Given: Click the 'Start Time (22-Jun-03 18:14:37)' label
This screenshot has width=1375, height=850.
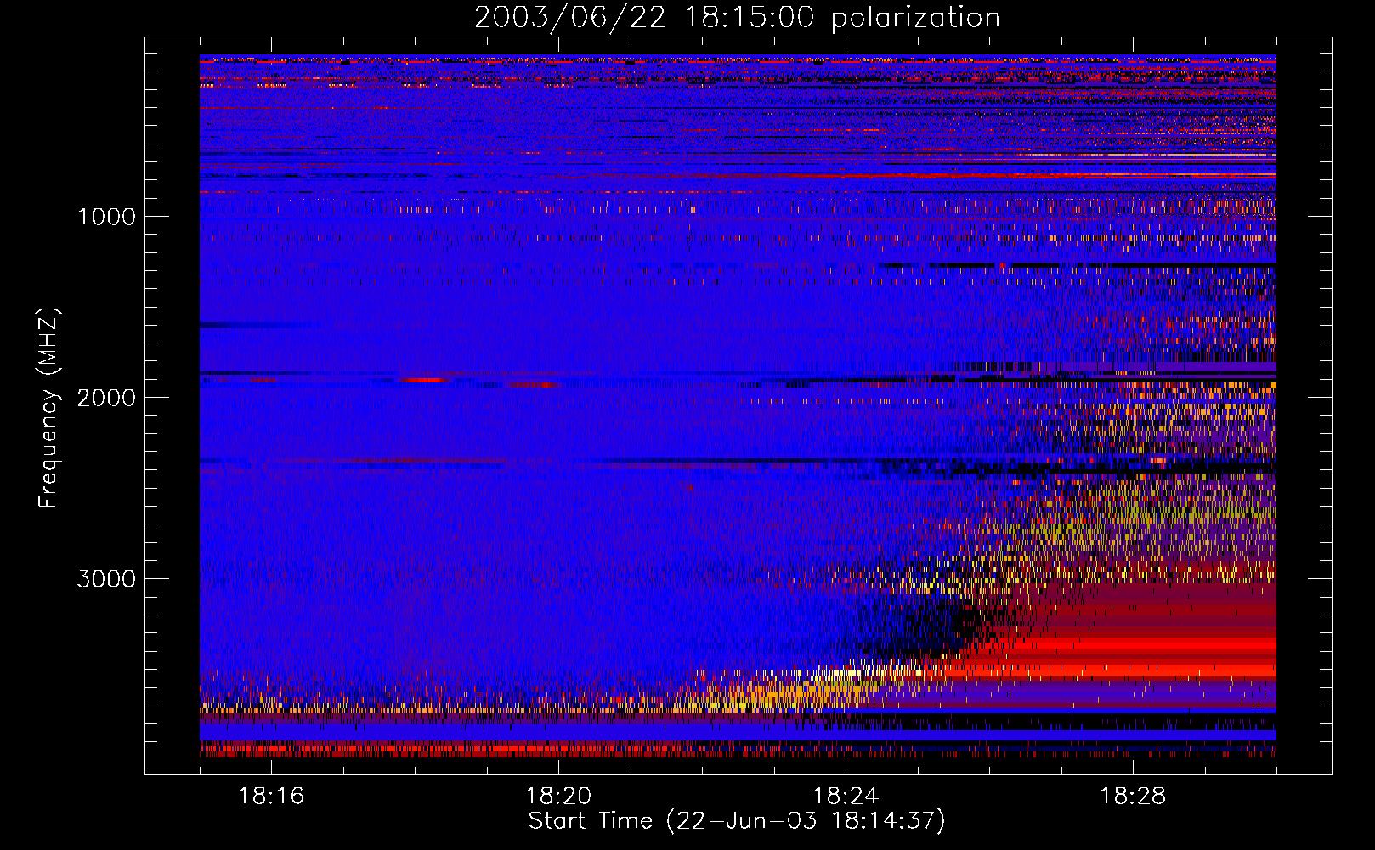Looking at the screenshot, I should point(737,821).
